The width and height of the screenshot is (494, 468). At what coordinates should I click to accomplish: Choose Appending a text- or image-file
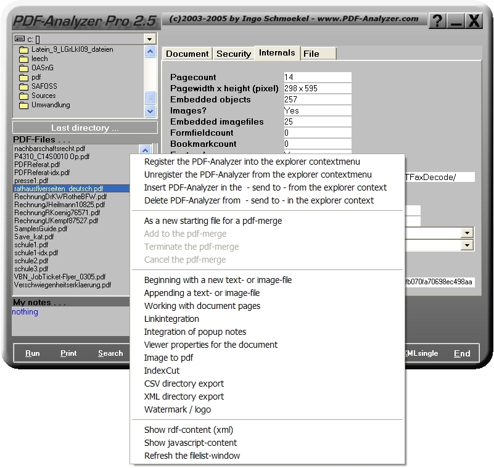tap(267, 294)
